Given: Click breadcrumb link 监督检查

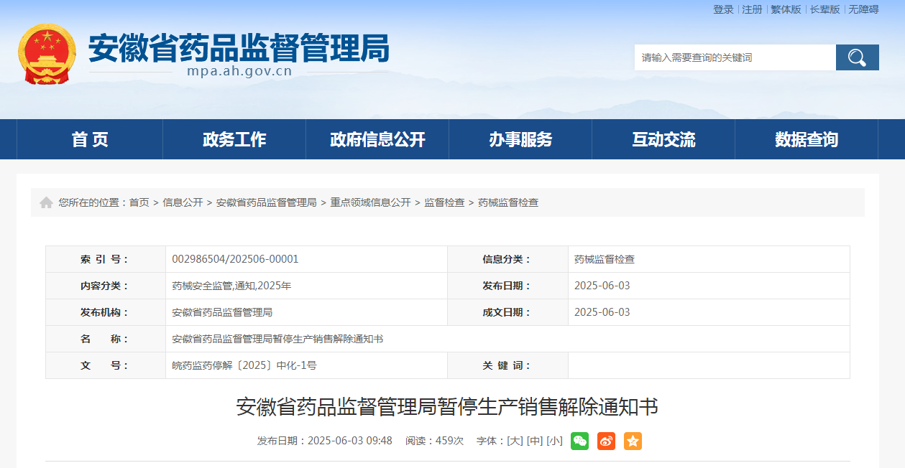Looking at the screenshot, I should coord(444,202).
